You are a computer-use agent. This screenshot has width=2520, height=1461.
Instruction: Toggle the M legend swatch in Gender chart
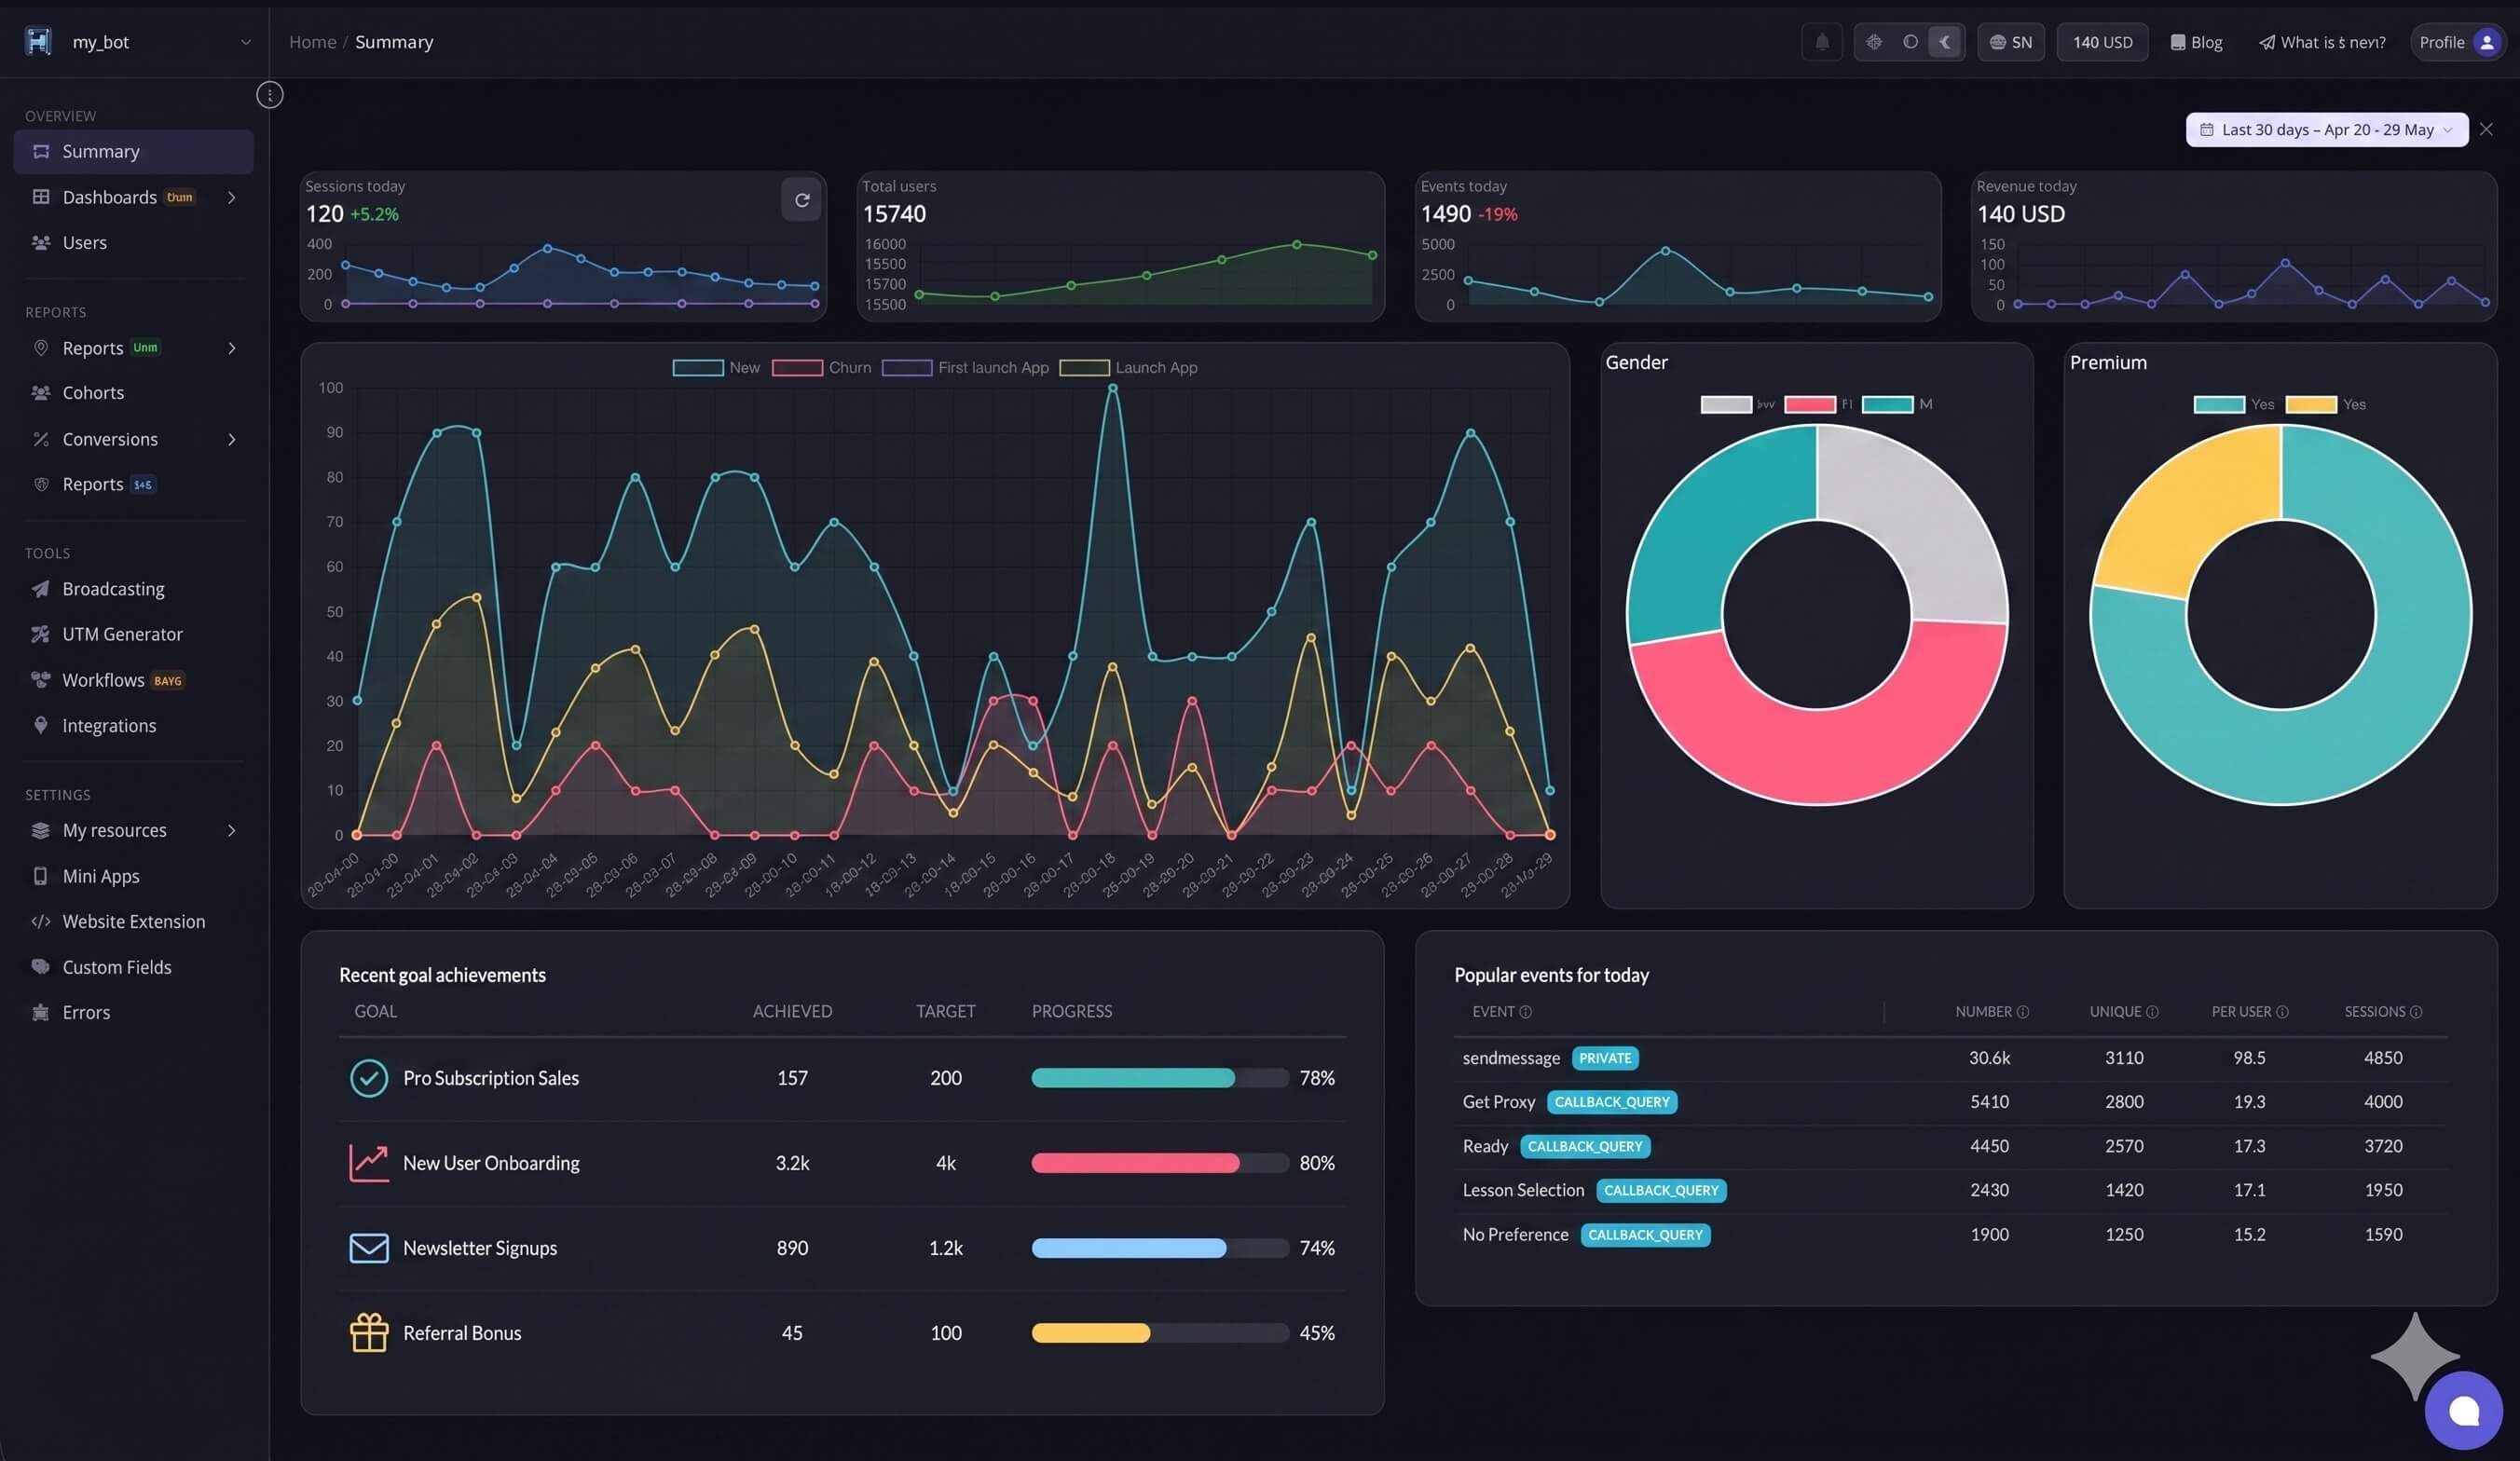(x=1887, y=404)
